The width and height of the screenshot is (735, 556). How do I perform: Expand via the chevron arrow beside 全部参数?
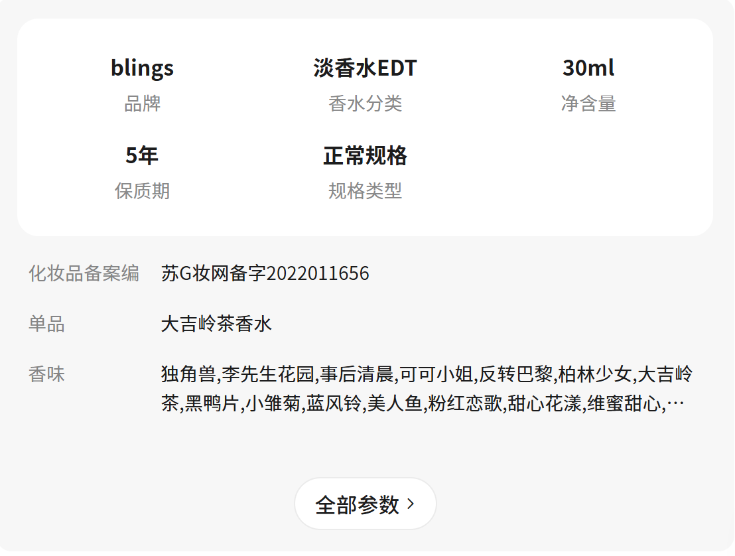411,504
